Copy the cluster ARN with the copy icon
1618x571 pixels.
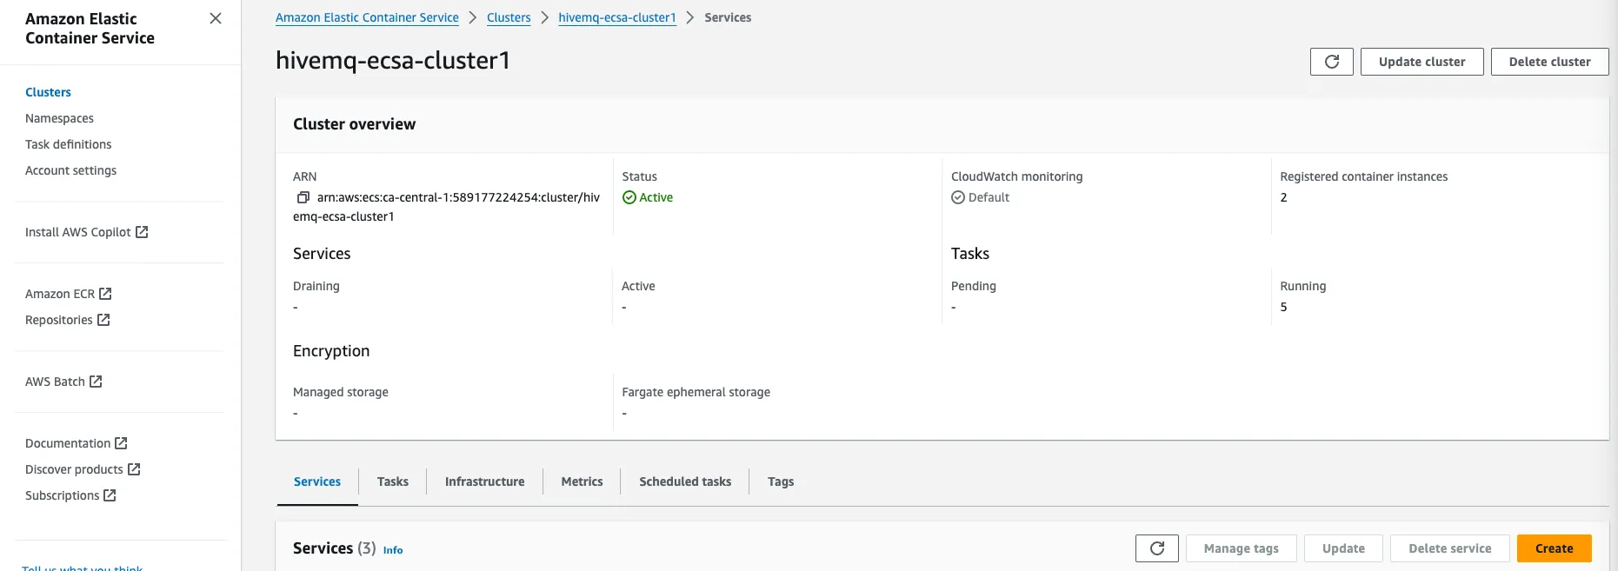tap(303, 197)
